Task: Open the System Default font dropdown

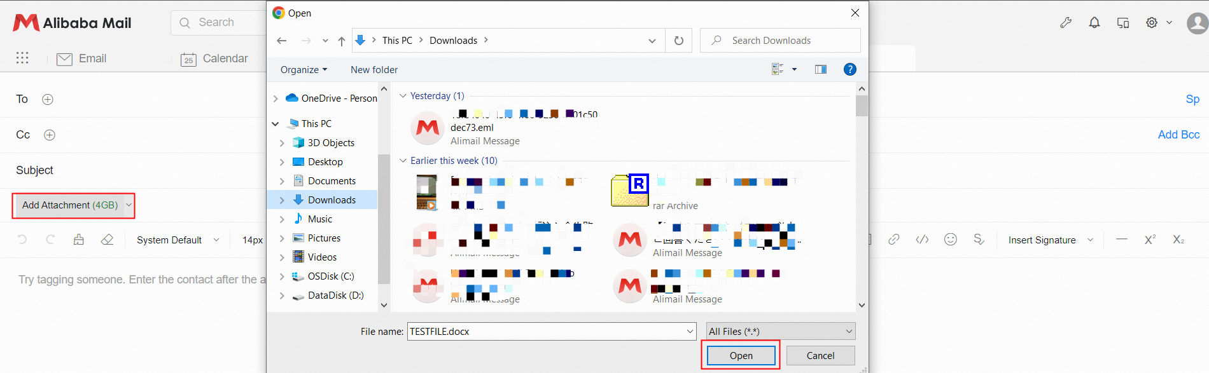Action: tap(178, 240)
